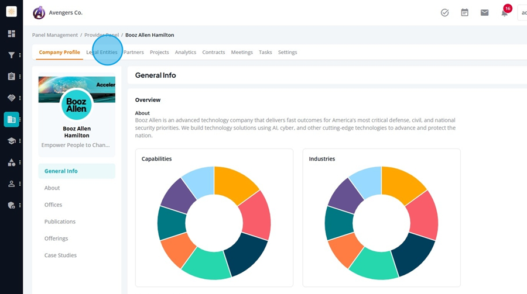The image size is (527, 294).
Task: Click the Capabilities chart title
Action: coord(156,159)
